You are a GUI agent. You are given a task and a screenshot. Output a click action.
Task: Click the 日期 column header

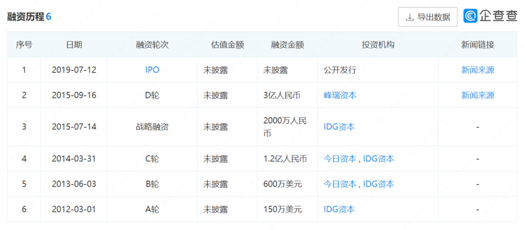click(x=74, y=45)
